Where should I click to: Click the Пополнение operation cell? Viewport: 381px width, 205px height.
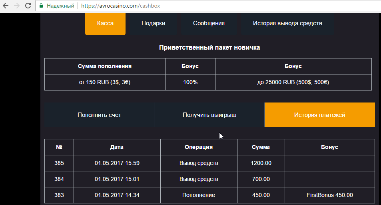pos(198,195)
